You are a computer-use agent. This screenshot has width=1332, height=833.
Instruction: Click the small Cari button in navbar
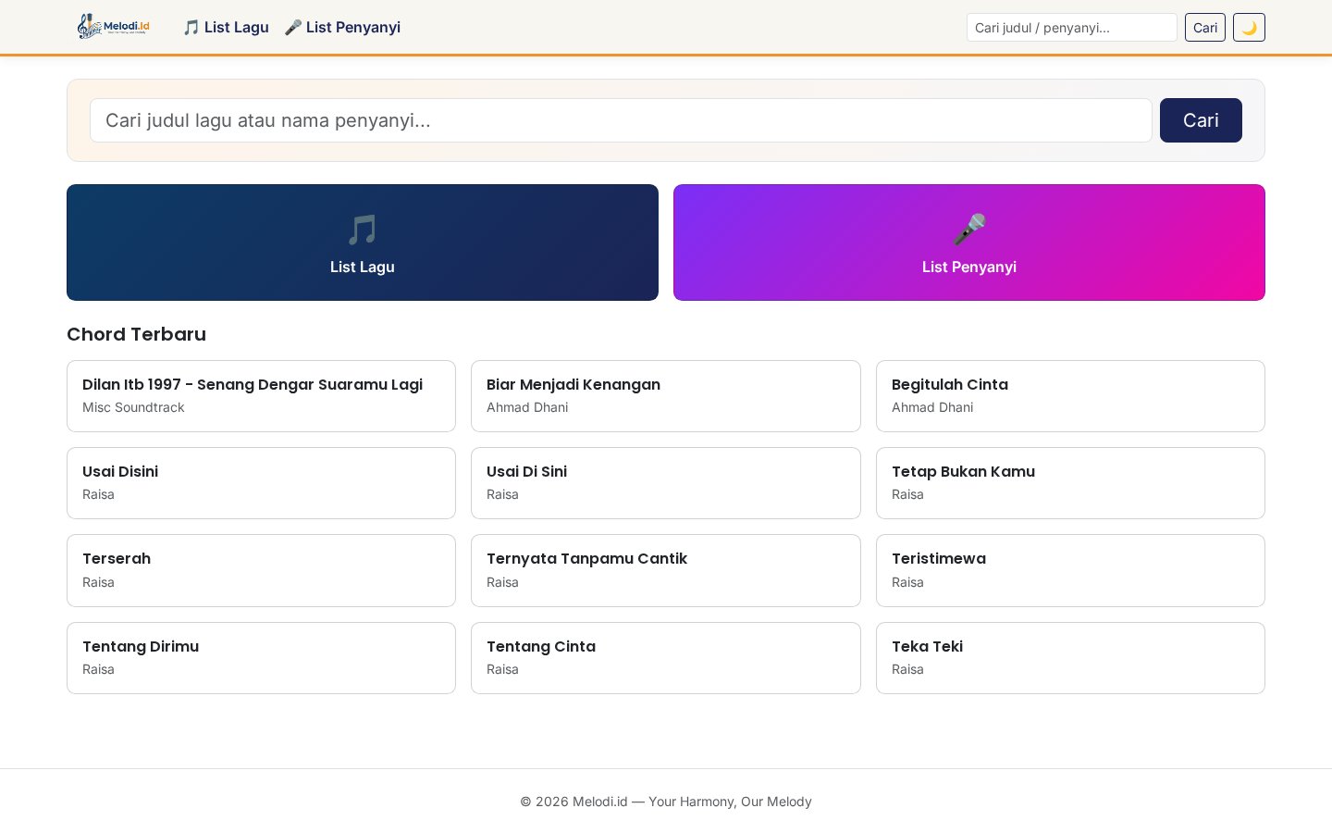(x=1205, y=28)
